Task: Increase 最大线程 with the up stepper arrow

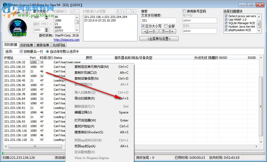Action: coord(46,16)
